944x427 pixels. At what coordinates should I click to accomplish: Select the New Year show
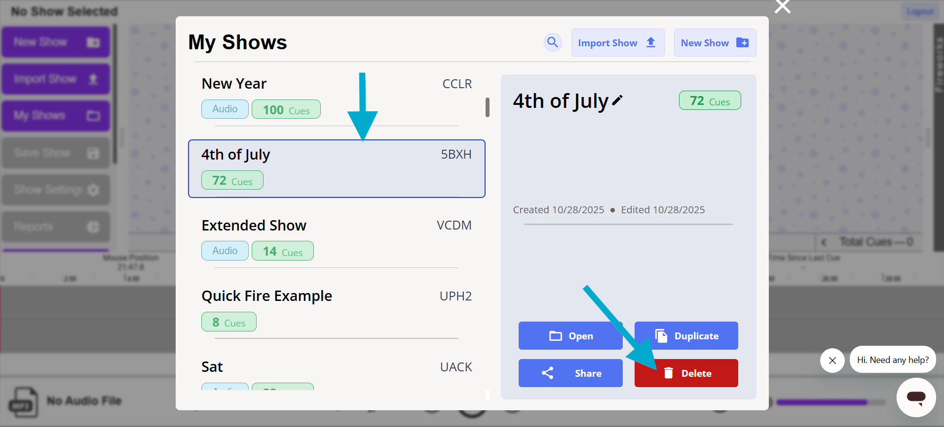(336, 84)
